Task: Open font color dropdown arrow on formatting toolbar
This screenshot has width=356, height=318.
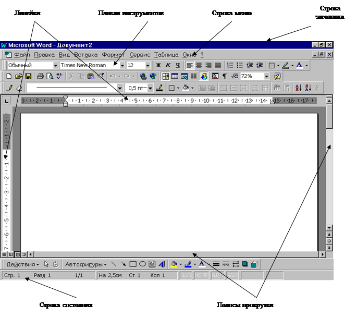Action: [306, 66]
